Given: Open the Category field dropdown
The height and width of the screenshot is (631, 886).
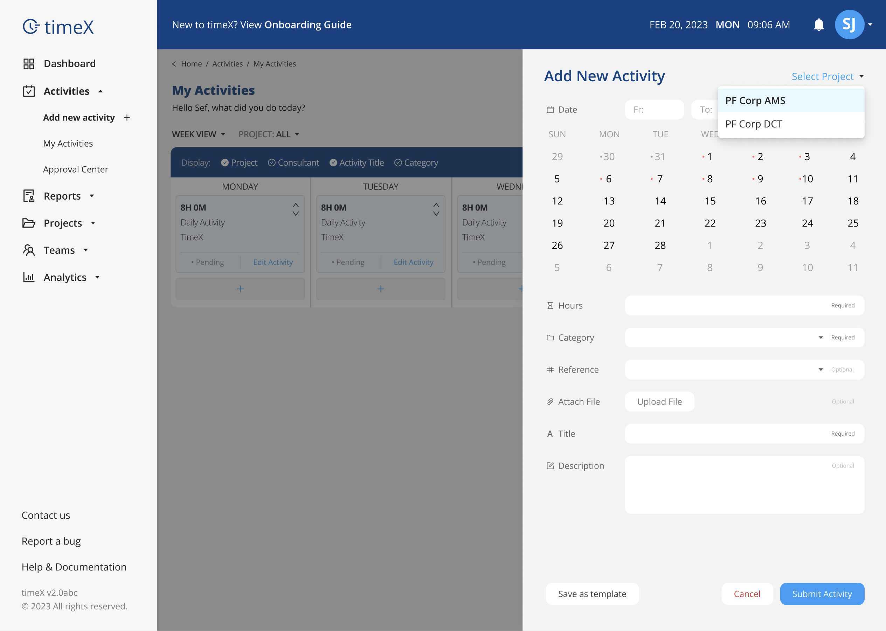Looking at the screenshot, I should tap(820, 337).
